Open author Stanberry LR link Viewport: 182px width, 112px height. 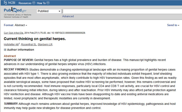[45, 45]
